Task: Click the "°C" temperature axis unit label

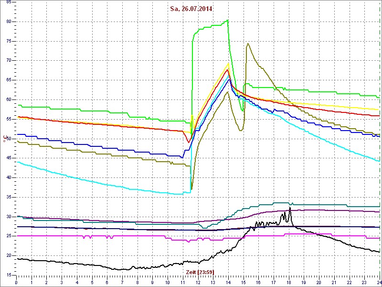Action: 4,139
